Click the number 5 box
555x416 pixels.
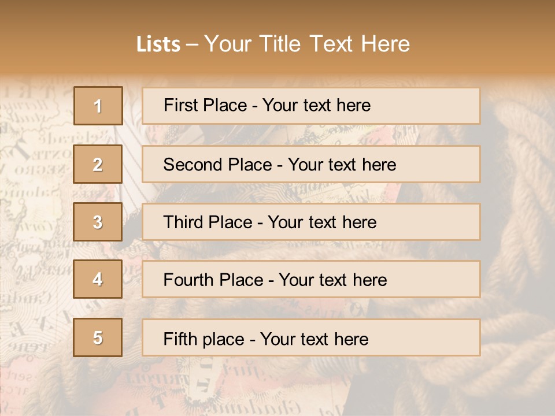[98, 337]
